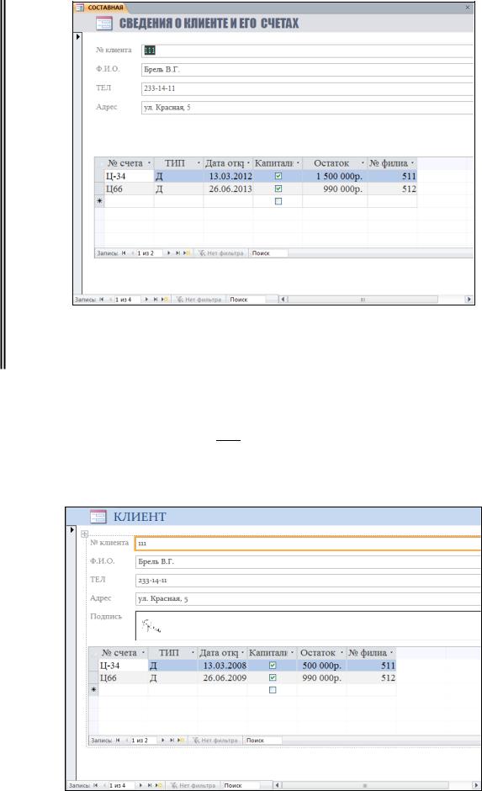This screenshot has width=482, height=791.
Task: Select cell 1 500 000р. in Остаток column
Action: pyautogui.click(x=335, y=176)
